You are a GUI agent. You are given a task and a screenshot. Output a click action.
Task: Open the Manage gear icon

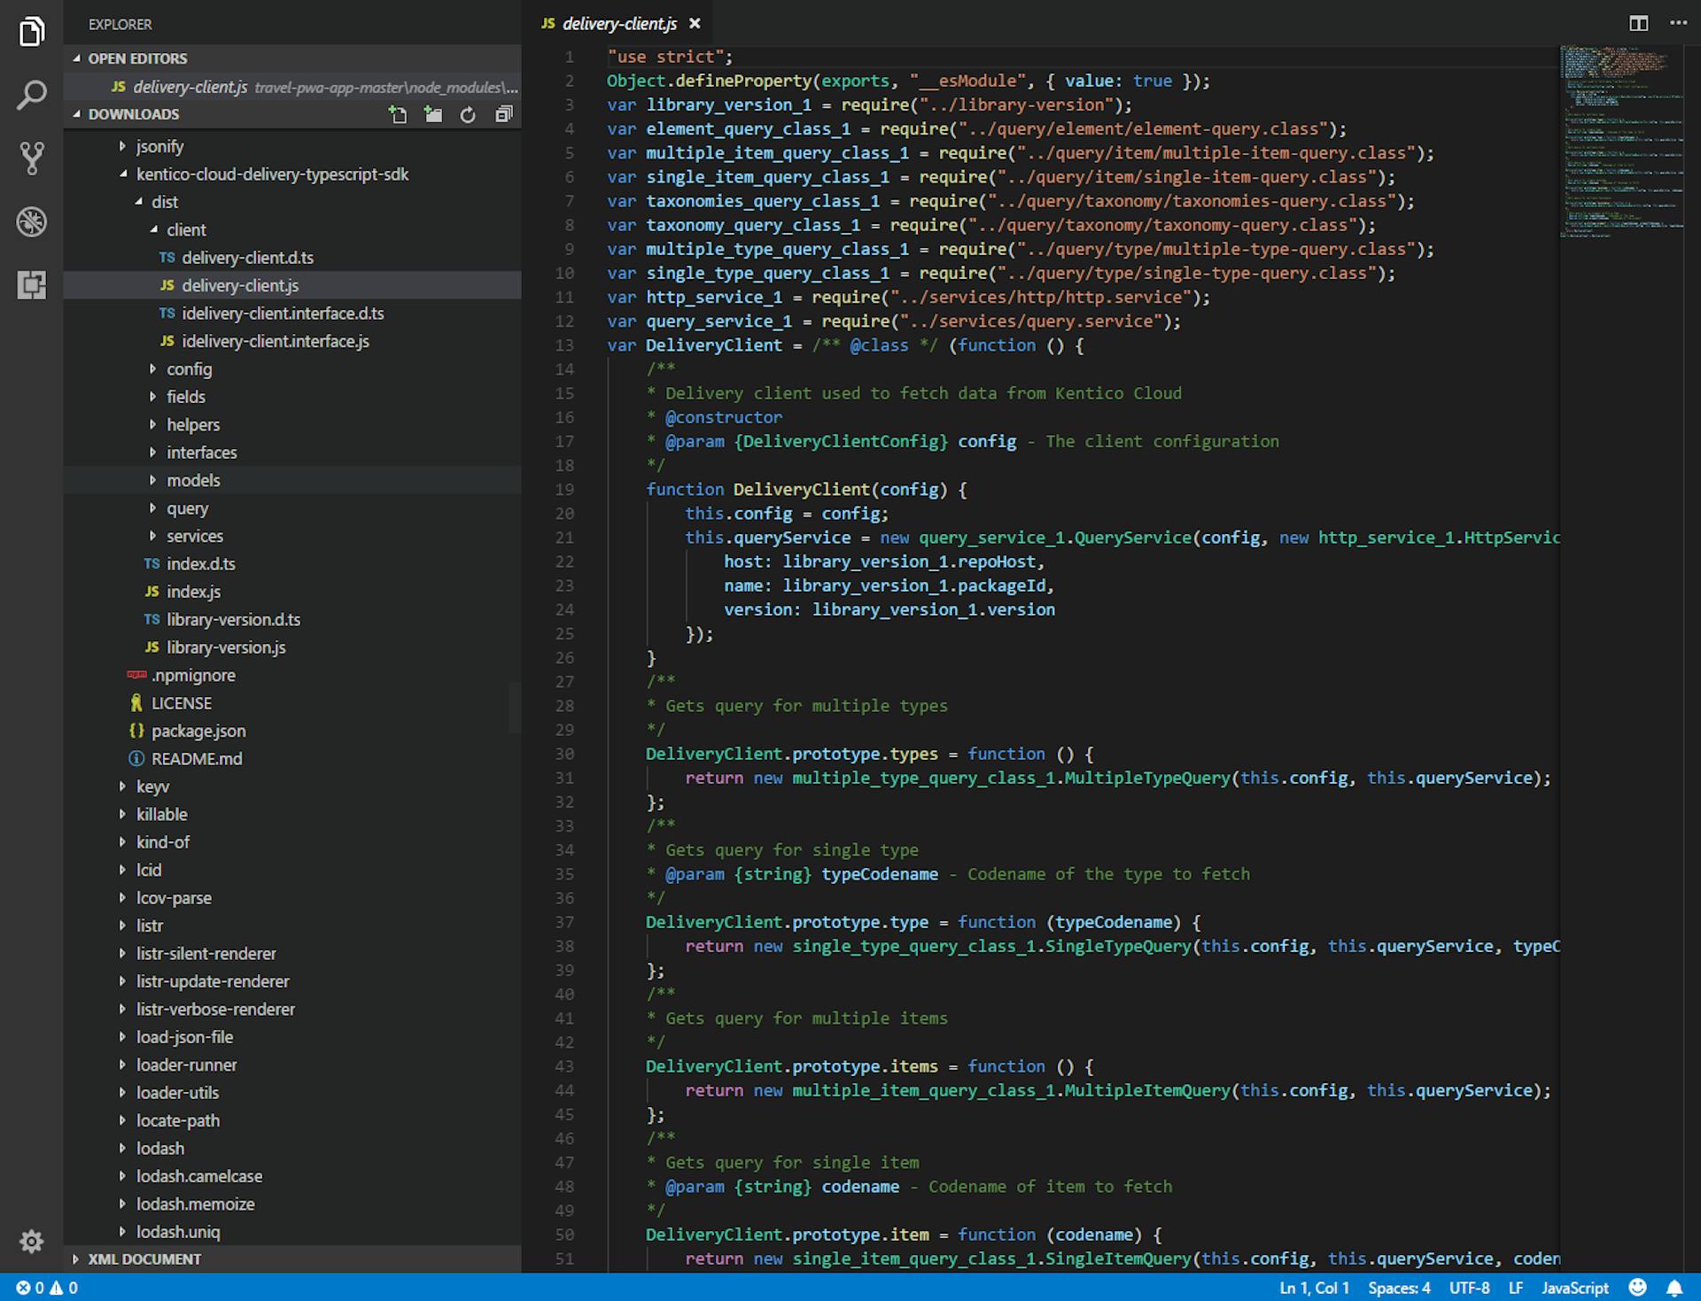(x=32, y=1241)
